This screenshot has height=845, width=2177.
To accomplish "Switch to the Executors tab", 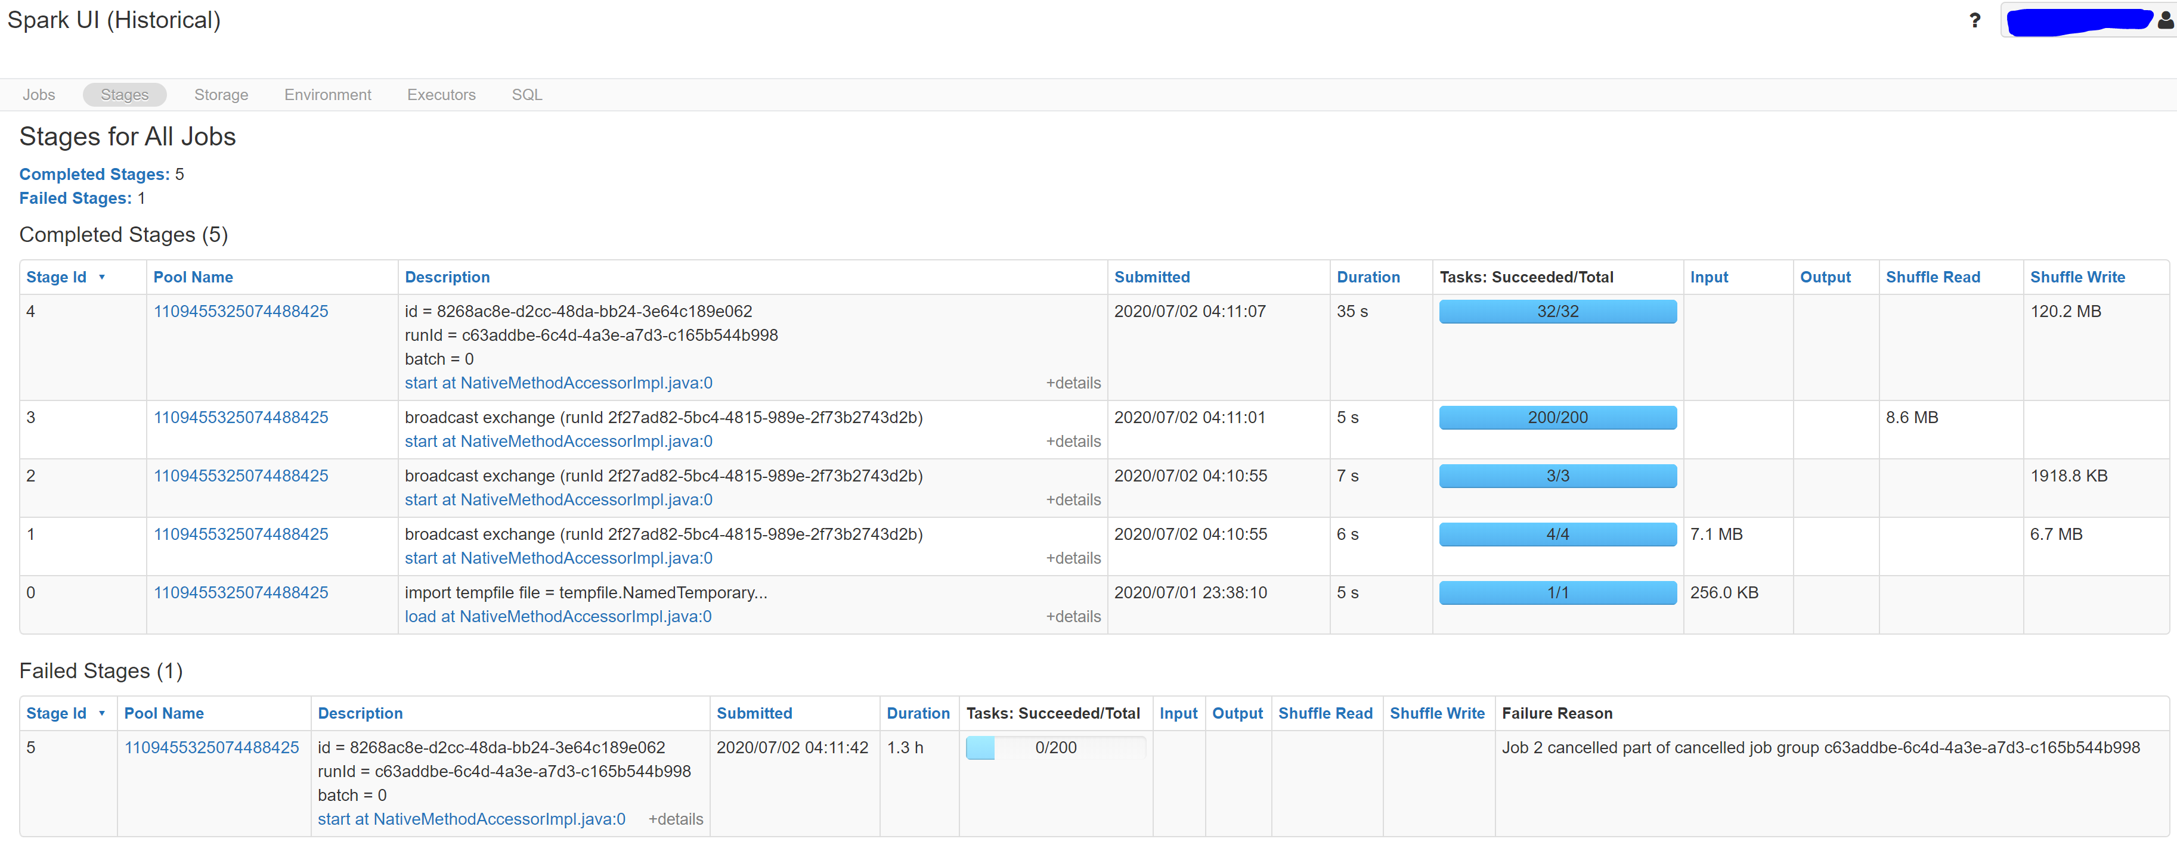I will [441, 95].
